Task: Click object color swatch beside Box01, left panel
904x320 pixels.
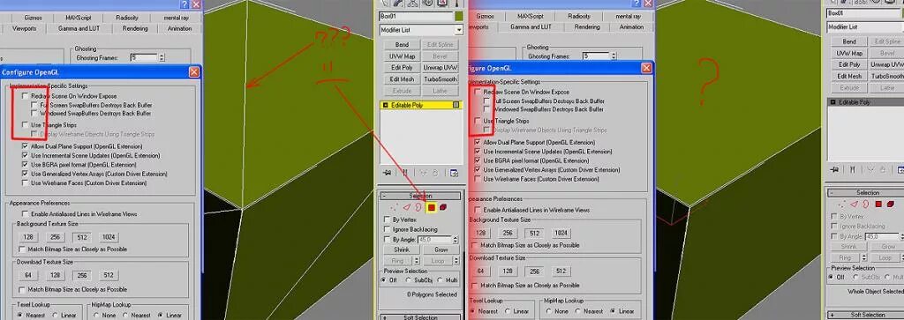Action: [x=458, y=16]
